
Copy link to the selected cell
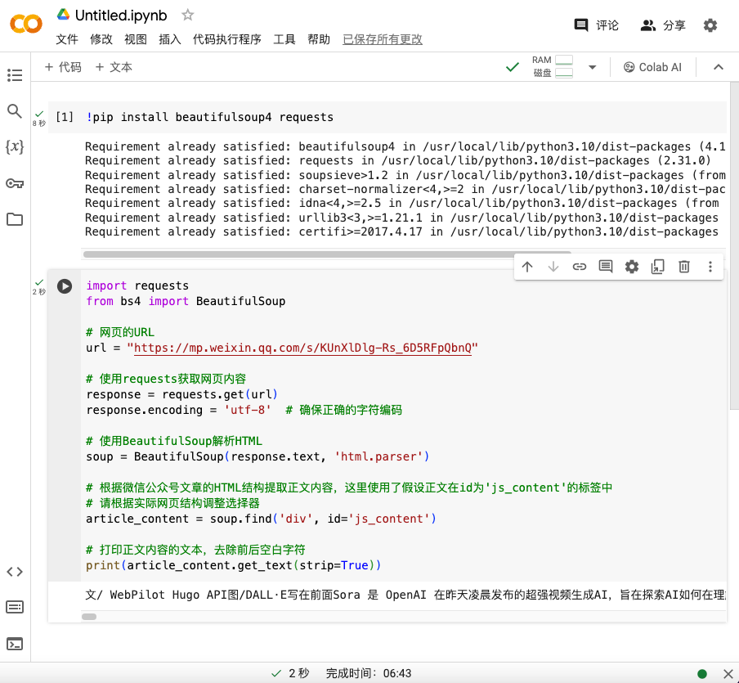(x=580, y=266)
